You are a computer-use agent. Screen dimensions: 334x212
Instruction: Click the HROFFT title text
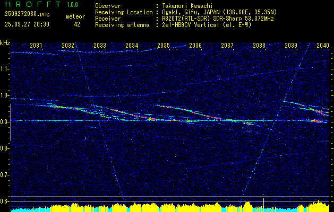coord(33,4)
